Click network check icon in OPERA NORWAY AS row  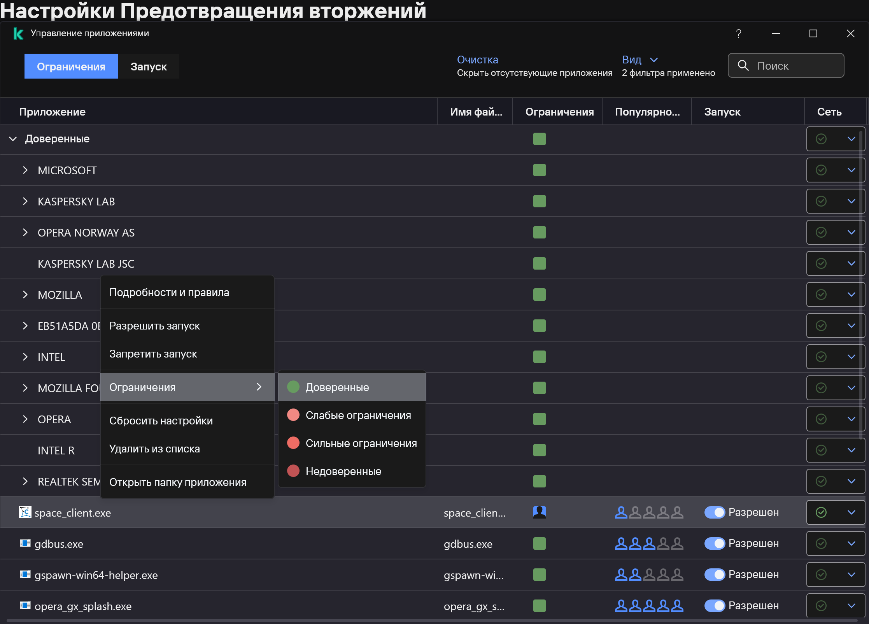(x=821, y=232)
